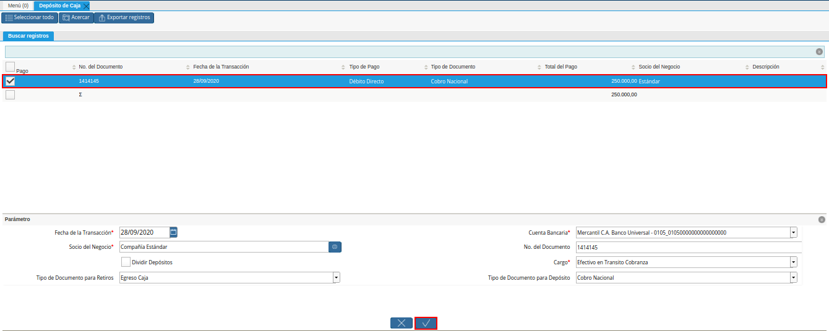Switch to the Menú (0) tab

18,6
